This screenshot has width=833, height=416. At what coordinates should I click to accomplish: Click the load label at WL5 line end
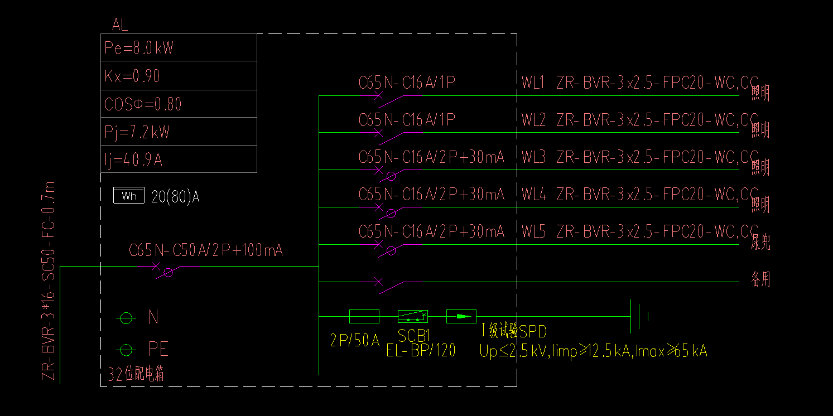760,242
